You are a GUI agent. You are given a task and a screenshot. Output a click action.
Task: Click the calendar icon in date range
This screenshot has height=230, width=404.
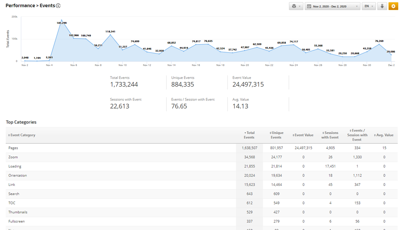coord(309,6)
